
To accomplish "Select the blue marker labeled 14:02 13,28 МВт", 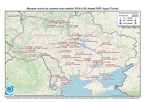I will coord(65,65).
